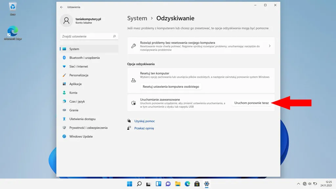This screenshot has width=336, height=189.
Task: Open Prywatność i zabezpieczenia
Action: [89, 128]
